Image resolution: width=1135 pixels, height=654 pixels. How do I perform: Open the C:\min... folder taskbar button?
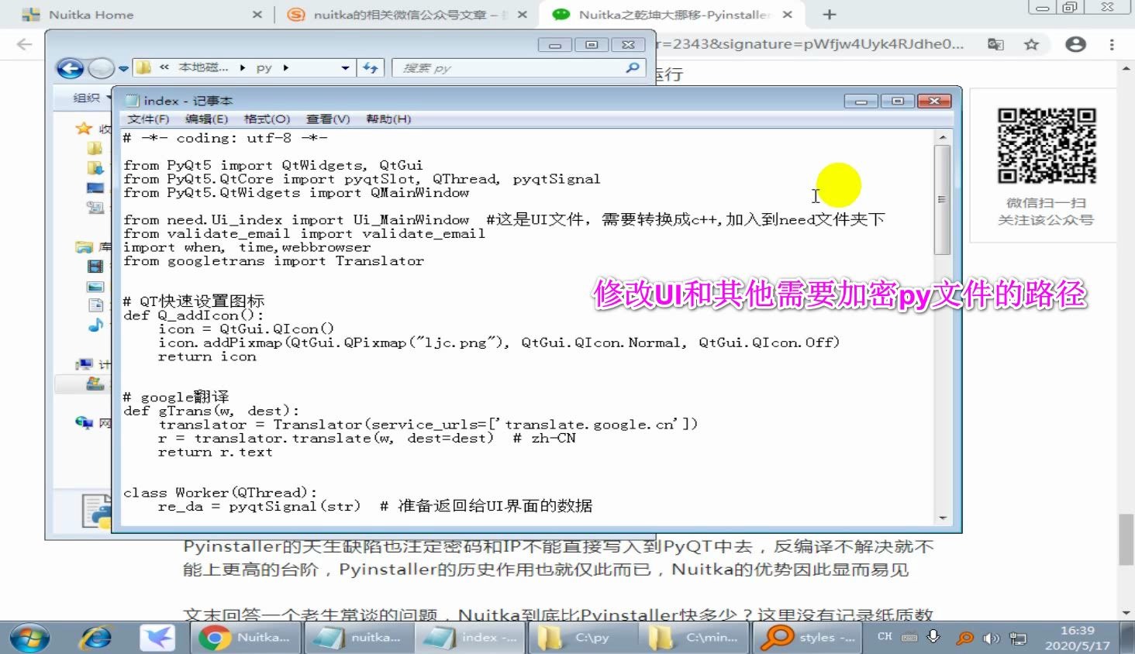pos(694,638)
